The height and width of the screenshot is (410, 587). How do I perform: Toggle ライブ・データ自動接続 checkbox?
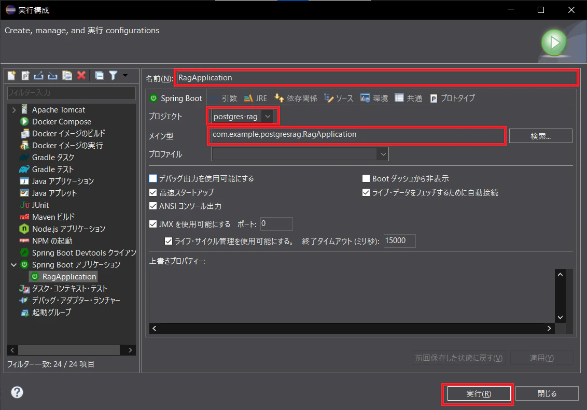pos(366,192)
